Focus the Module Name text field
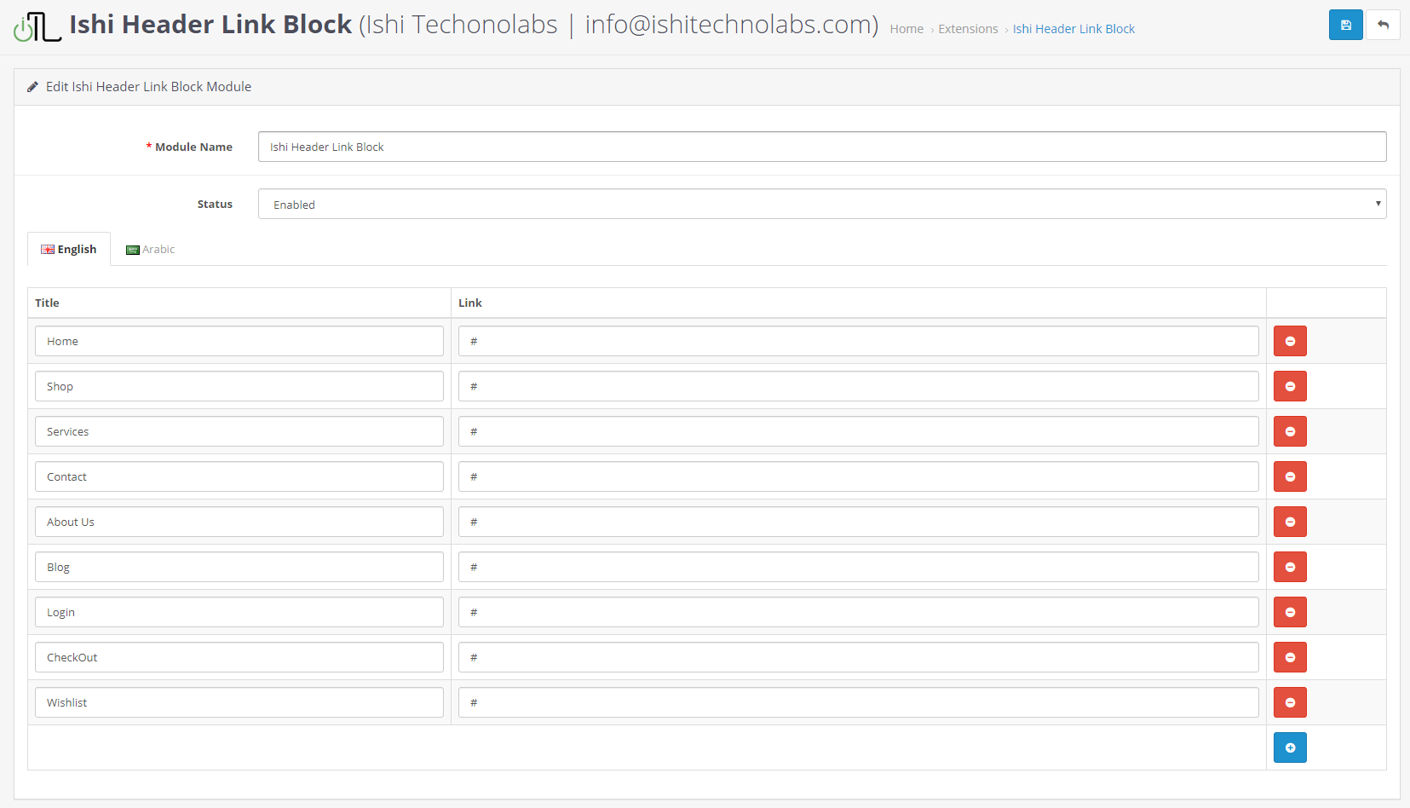1410x808 pixels. (x=821, y=147)
